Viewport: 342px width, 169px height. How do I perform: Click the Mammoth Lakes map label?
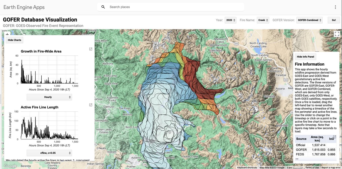pos(221,41)
